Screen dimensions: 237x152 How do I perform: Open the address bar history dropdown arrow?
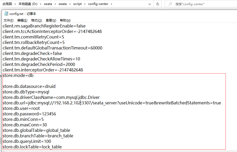(x=149, y=4)
